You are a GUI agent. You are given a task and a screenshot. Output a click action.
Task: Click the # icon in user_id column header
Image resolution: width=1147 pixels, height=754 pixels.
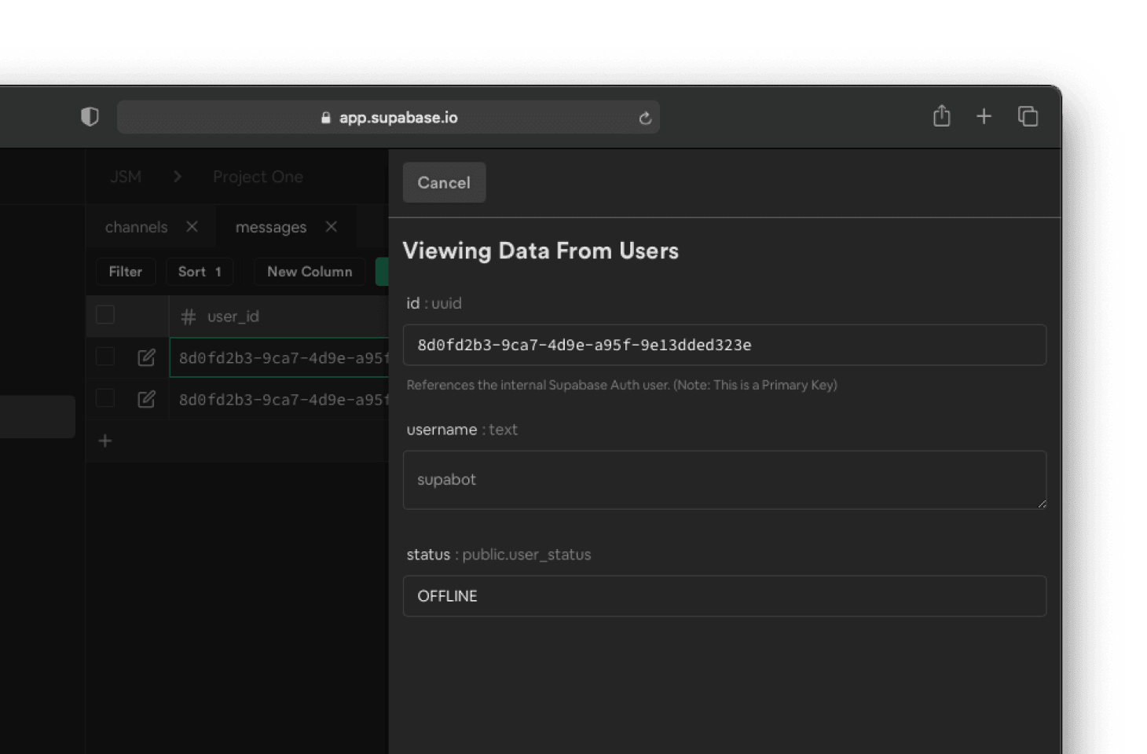[187, 316]
